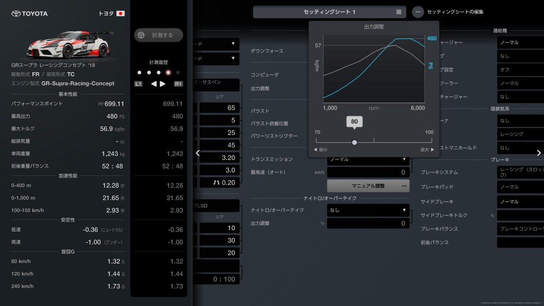544x306 pixels.
Task: Click the 480 PS 最高出力 value
Action: (x=115, y=116)
